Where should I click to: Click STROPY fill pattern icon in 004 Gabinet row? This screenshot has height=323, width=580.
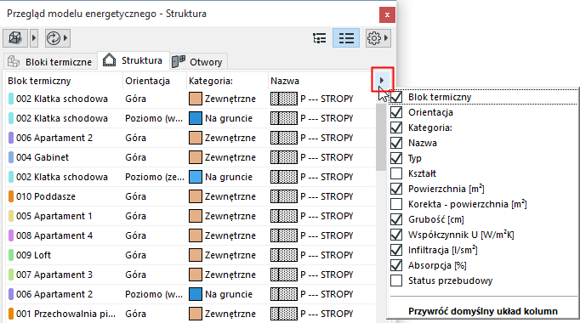click(x=284, y=157)
